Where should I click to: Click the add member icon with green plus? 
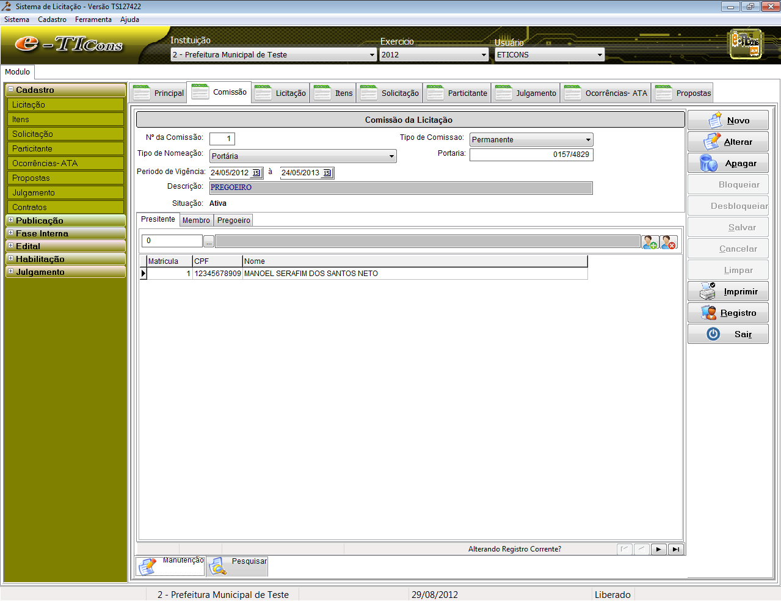tap(650, 242)
